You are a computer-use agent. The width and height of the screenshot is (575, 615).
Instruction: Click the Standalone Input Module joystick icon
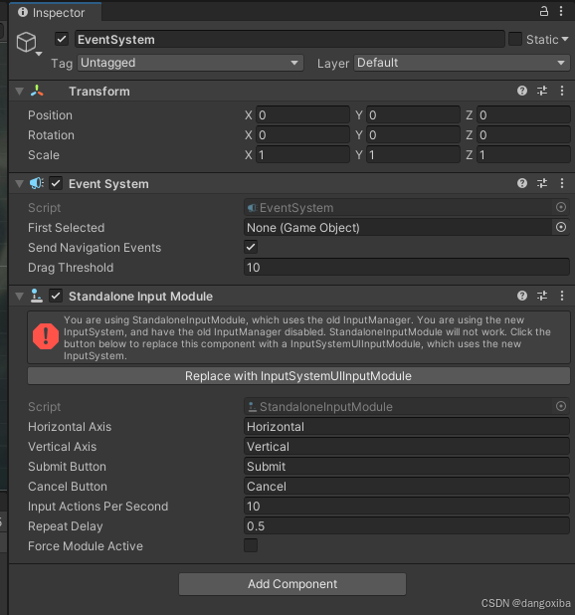tap(37, 296)
